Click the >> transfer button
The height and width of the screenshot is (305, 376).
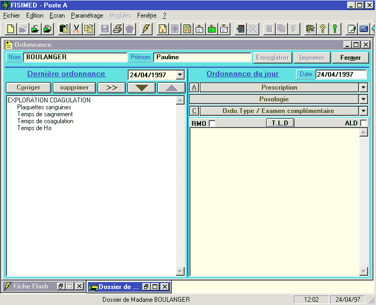112,87
